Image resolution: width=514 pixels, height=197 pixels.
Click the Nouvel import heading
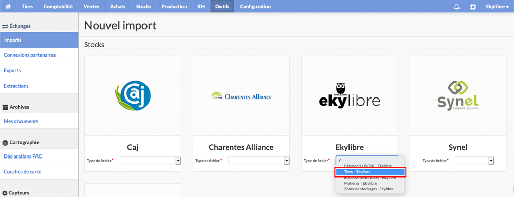[120, 25]
